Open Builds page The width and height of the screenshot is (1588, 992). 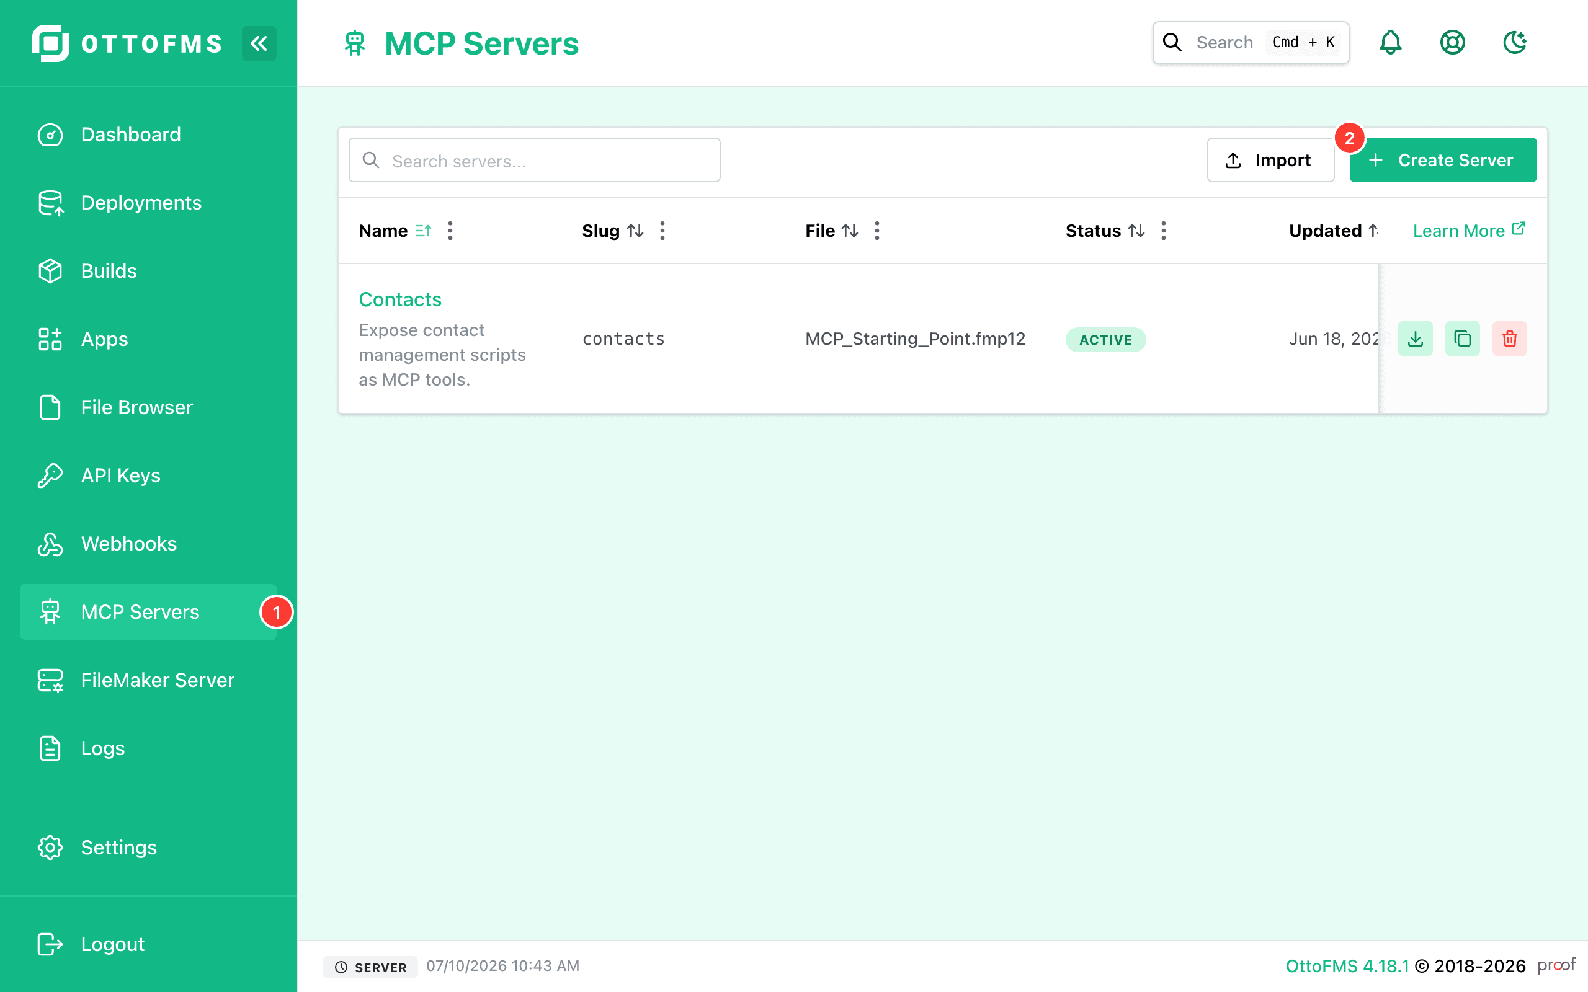(148, 271)
